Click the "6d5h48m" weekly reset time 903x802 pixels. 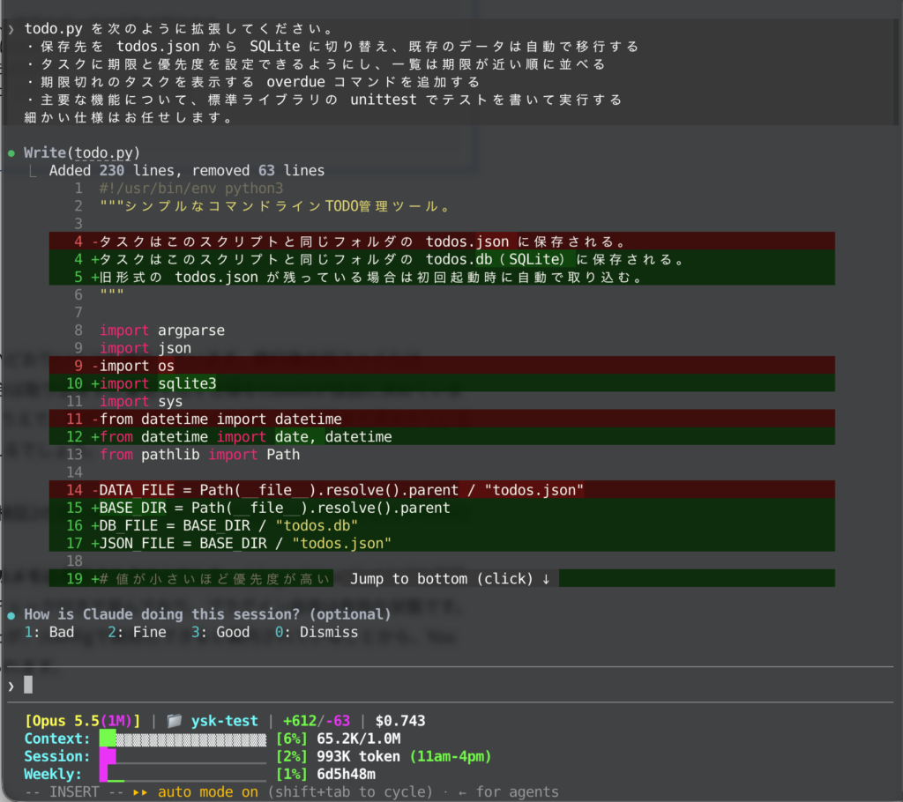pyautogui.click(x=346, y=775)
